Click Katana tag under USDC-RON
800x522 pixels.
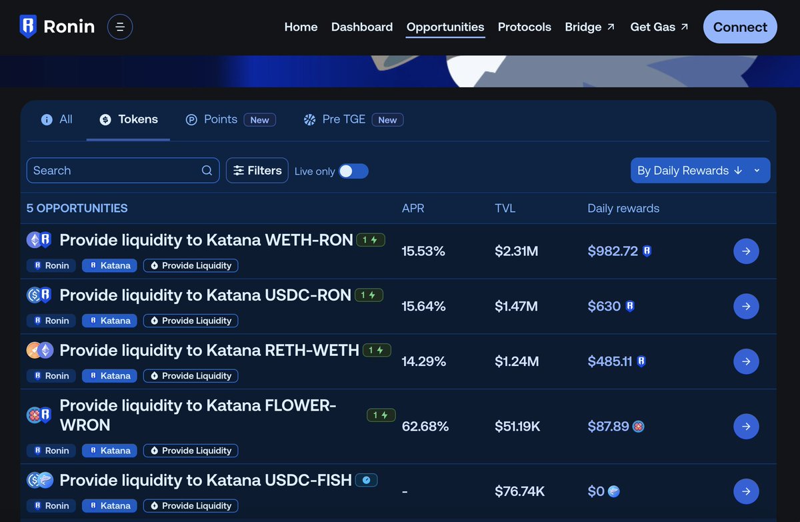point(110,321)
